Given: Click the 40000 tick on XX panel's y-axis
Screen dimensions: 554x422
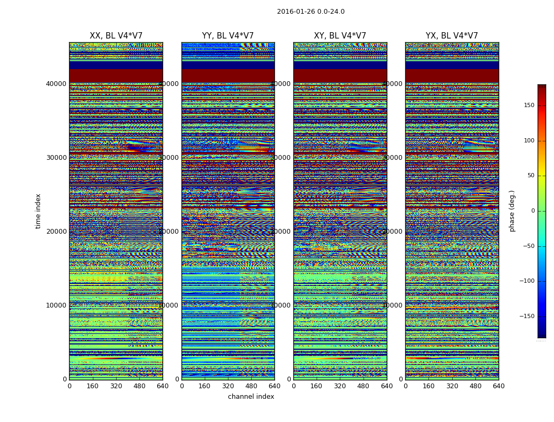Looking at the screenshot, I should [56, 83].
